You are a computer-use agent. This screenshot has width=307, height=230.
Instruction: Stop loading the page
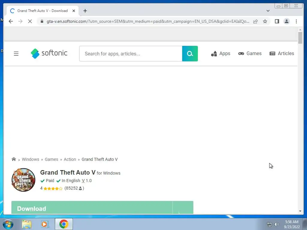tap(30, 21)
